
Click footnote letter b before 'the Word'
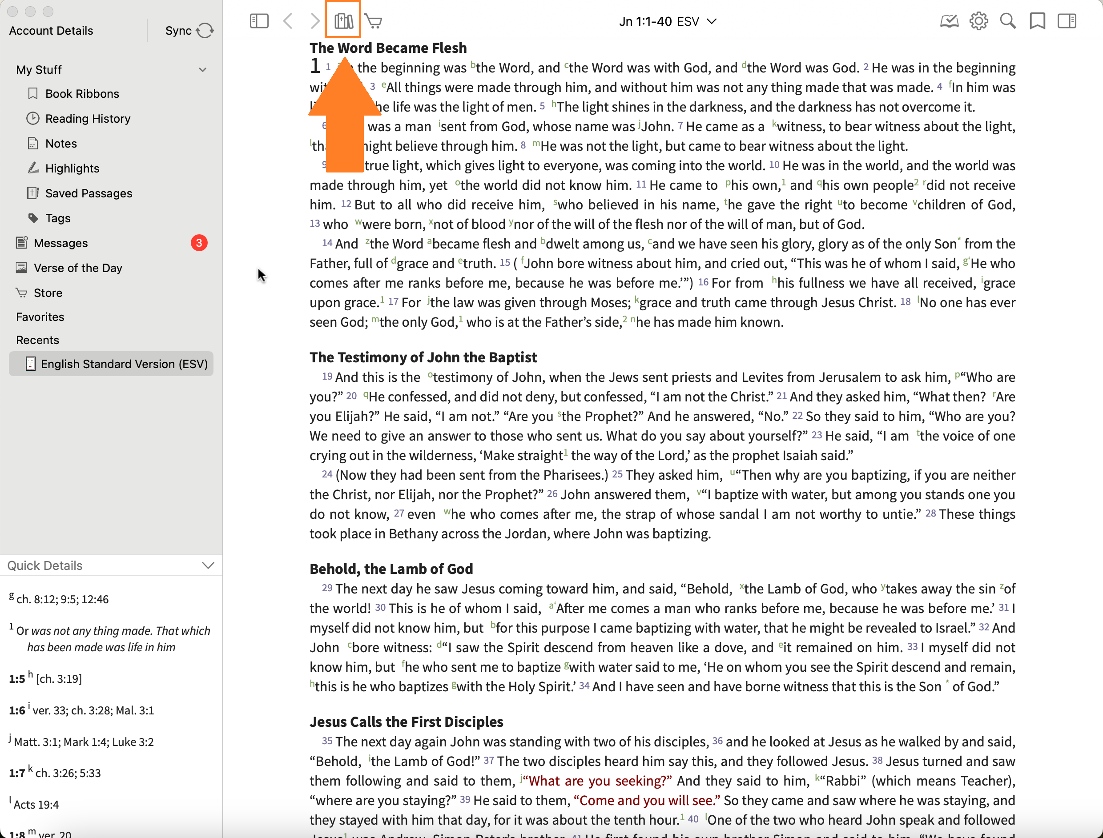click(x=473, y=64)
